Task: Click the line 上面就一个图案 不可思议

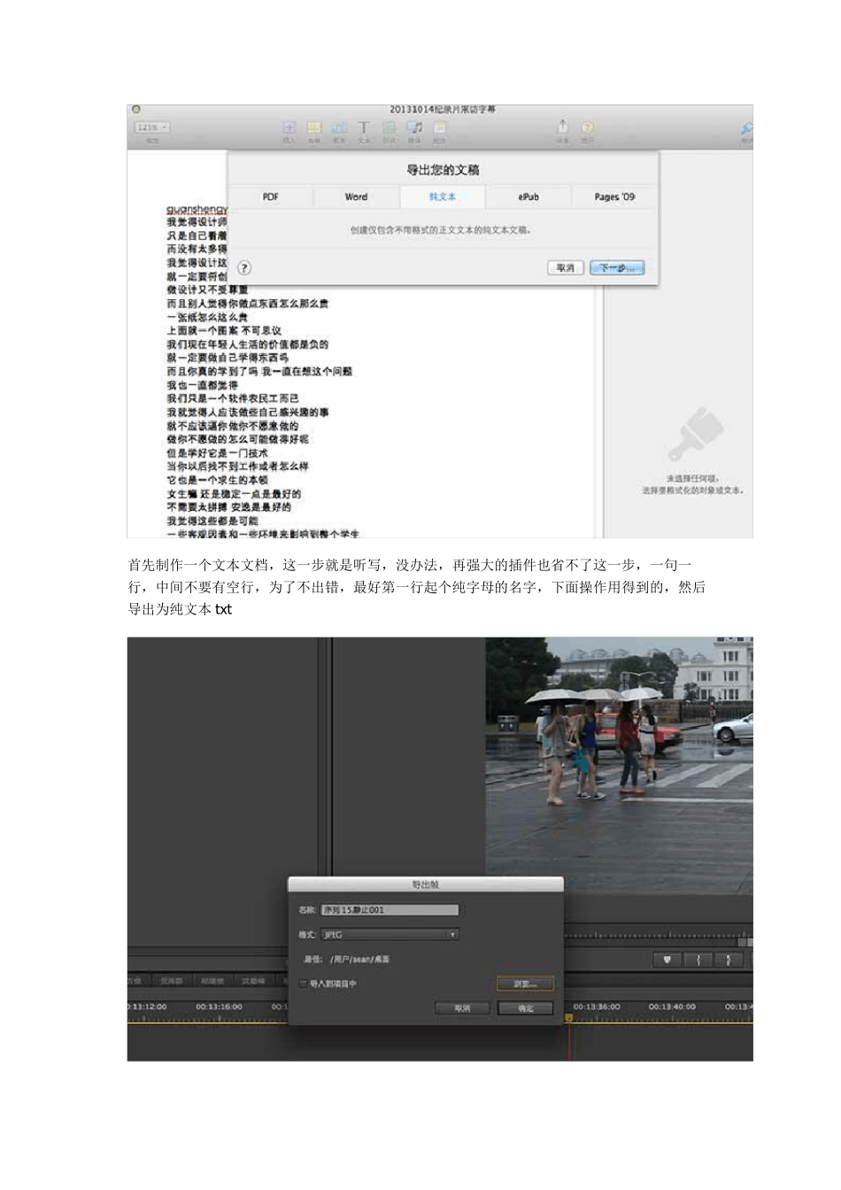Action: (224, 330)
